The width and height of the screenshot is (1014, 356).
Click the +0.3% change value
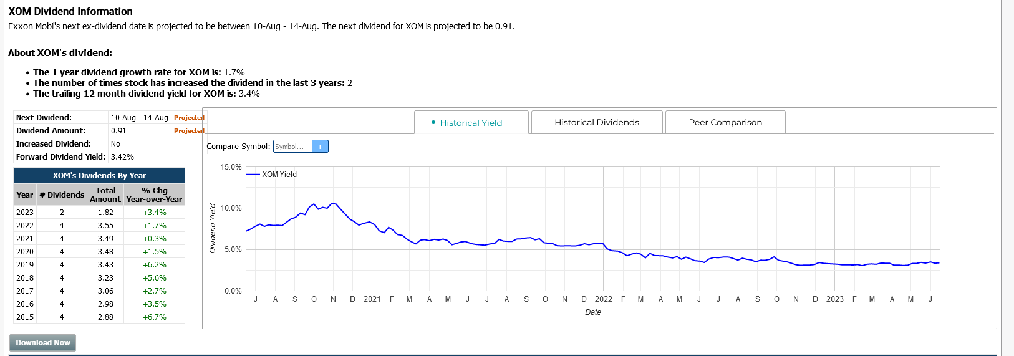[x=155, y=239]
